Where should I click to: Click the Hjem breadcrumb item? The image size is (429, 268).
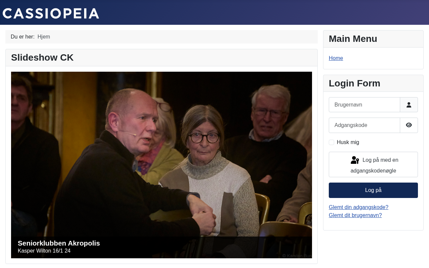(44, 37)
